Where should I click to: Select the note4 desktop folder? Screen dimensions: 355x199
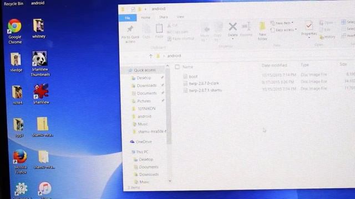pos(17,95)
